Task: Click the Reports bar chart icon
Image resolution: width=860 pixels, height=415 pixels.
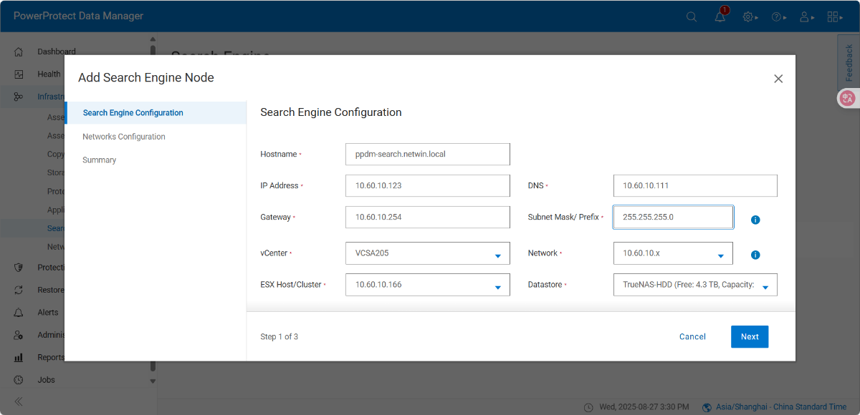Action: 19,357
